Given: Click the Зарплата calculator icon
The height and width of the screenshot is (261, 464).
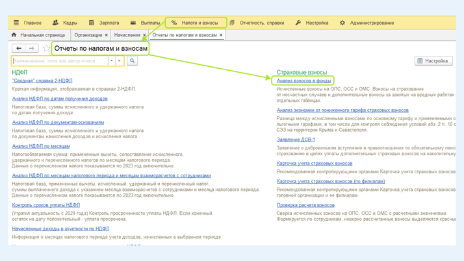Looking at the screenshot, I should click(92, 23).
